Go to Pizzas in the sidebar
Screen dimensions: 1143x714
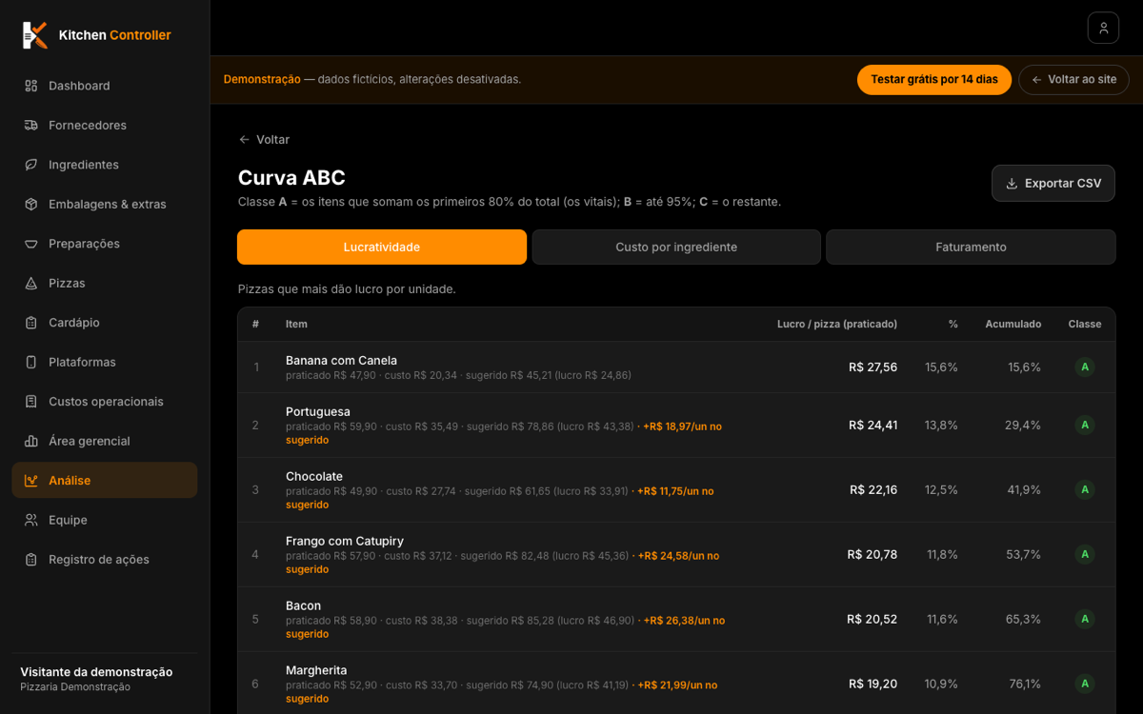(x=105, y=283)
